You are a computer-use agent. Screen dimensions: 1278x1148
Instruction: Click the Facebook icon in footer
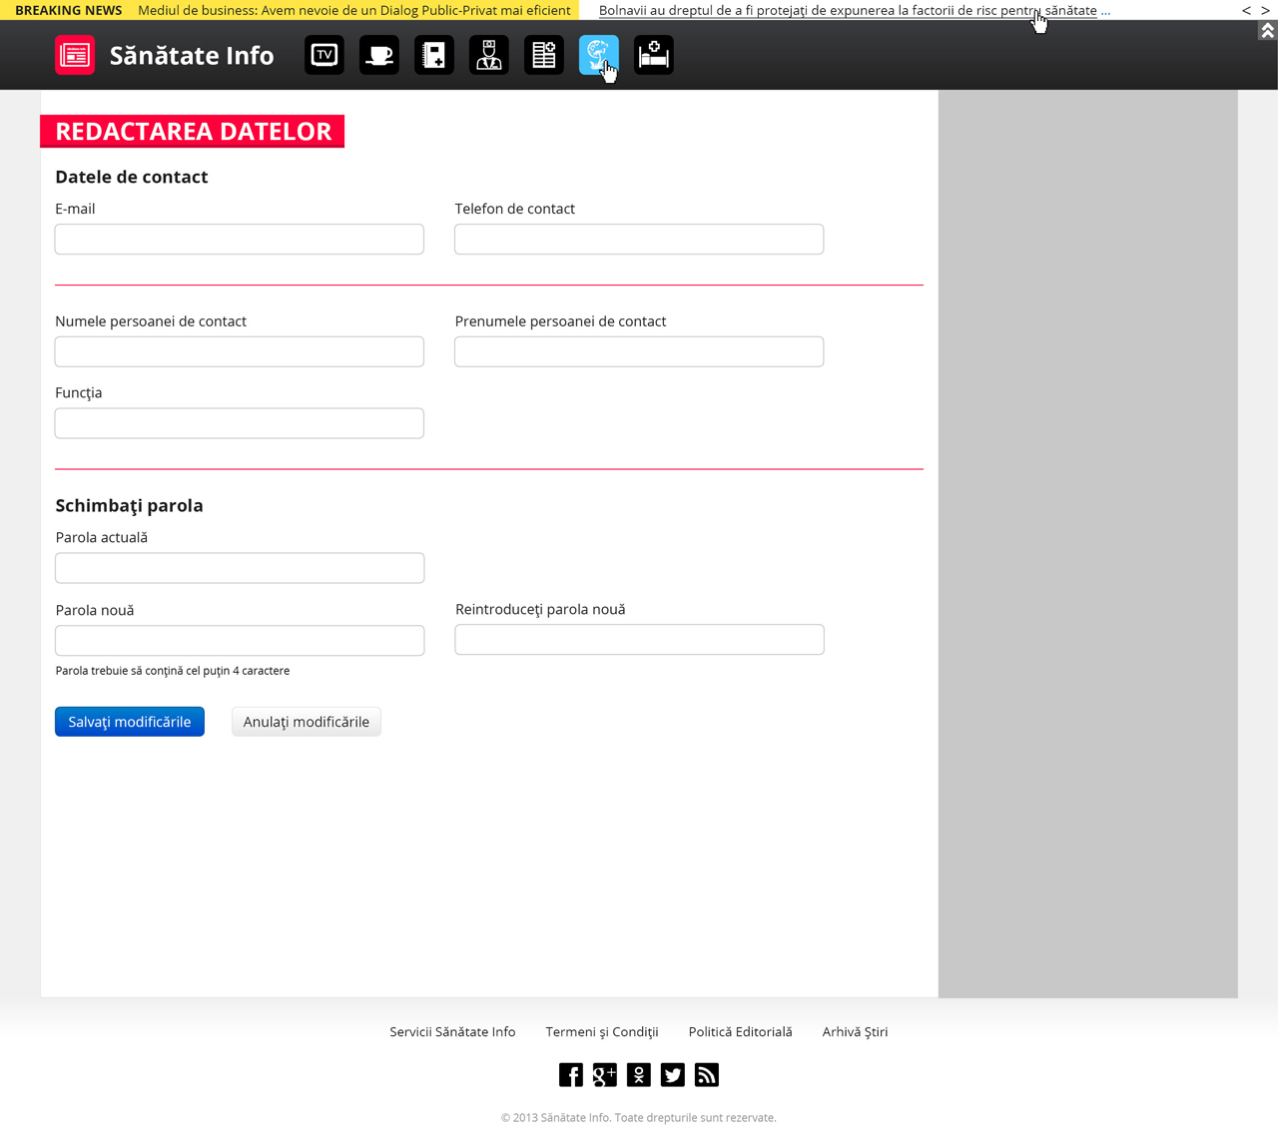point(571,1075)
